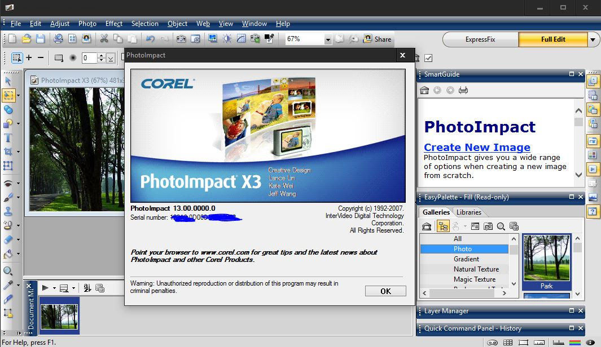The image size is (601, 347).
Task: Click the Cut scissors icon
Action: click(x=104, y=39)
